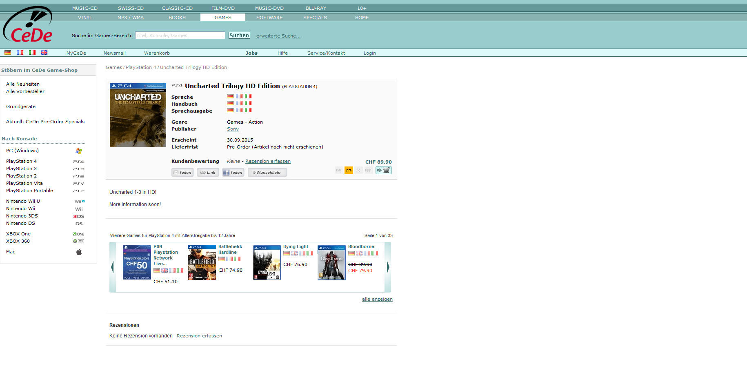Click the PS4 icon in console list
Viewport: 747px width, 366px height.
[x=79, y=162]
